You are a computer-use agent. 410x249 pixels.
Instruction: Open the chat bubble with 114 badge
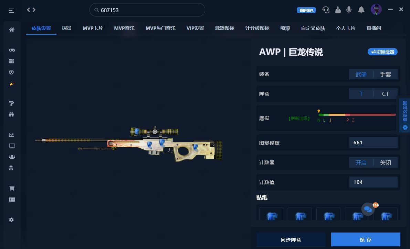pyautogui.click(x=368, y=209)
